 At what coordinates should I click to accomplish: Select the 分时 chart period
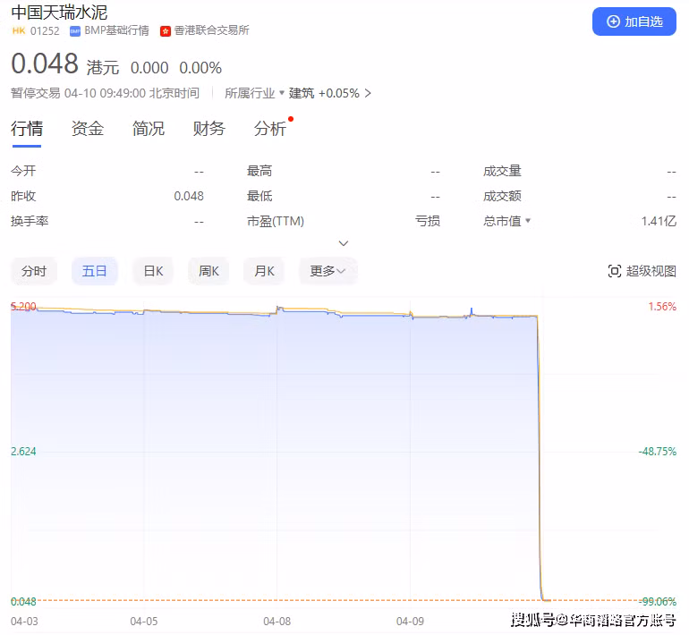coord(34,271)
